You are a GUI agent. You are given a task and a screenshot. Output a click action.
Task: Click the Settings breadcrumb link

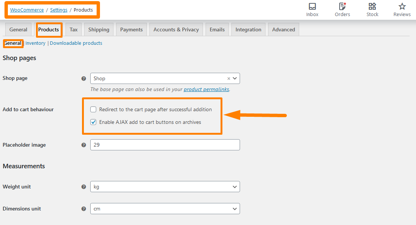click(59, 10)
